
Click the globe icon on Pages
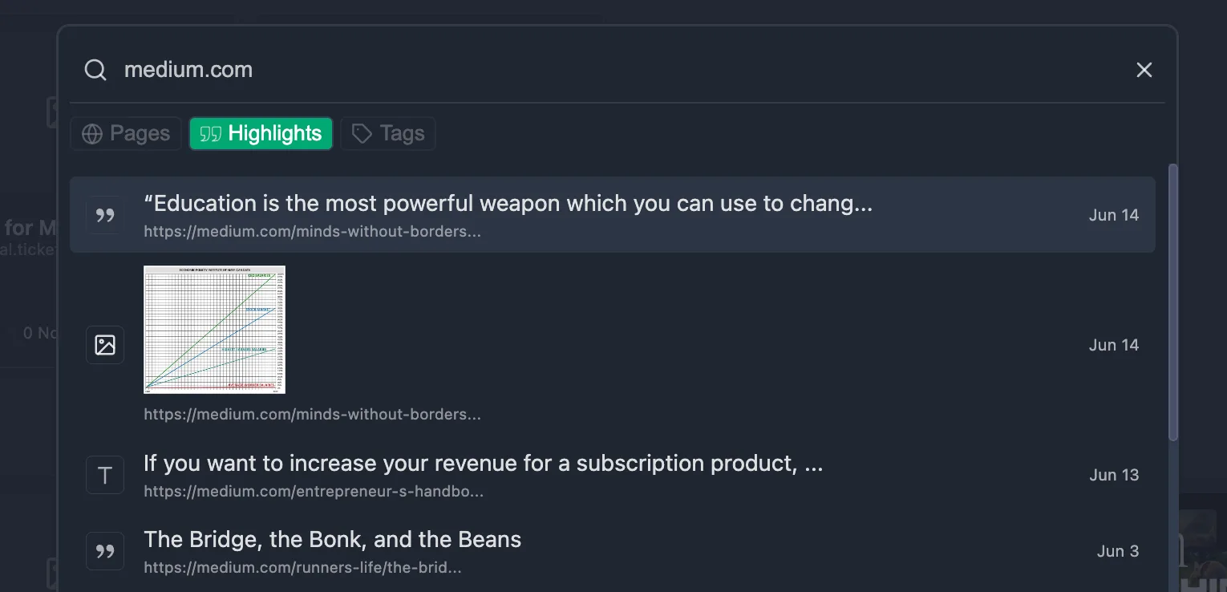click(92, 134)
